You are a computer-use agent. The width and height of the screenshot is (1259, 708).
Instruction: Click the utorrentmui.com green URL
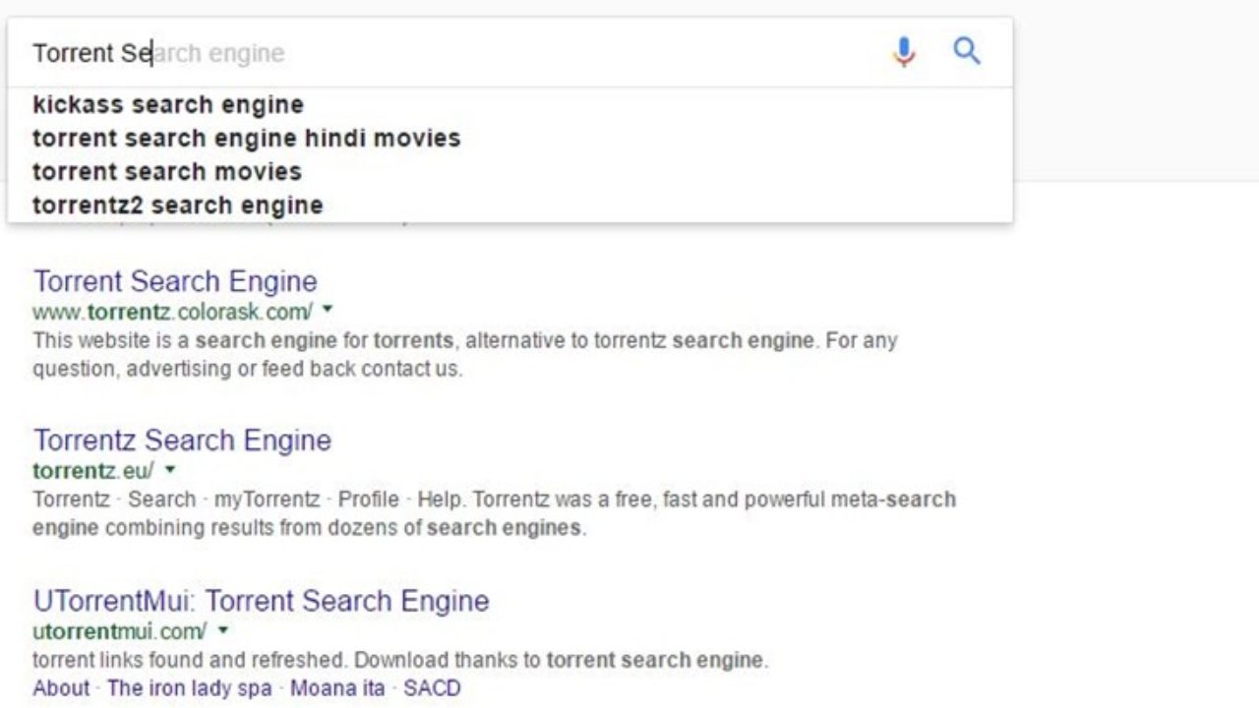(119, 630)
